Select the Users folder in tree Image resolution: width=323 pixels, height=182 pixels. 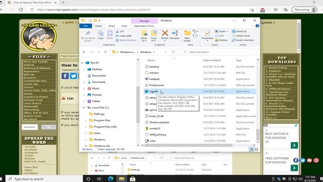coord(97,133)
